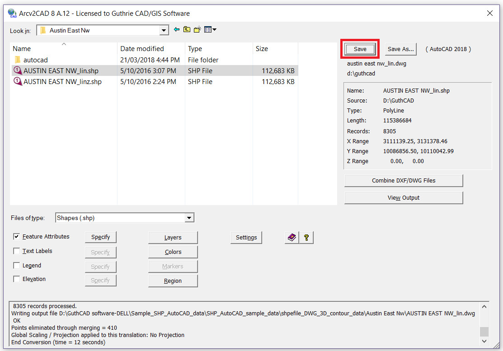503x351 pixels.
Task: Click the (AutoCAD 2018) version label
Action: 448,49
